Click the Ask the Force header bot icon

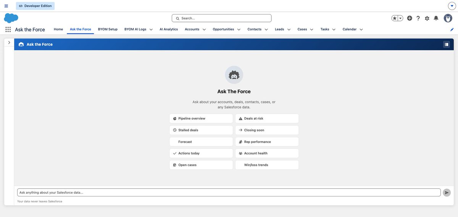[21, 45]
